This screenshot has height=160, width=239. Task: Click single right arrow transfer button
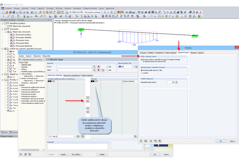pyautogui.click(x=88, y=97)
